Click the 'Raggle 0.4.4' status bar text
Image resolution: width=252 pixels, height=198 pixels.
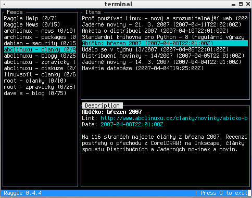coord(22,193)
